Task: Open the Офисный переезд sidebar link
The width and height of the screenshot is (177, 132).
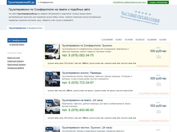Action: (16, 61)
